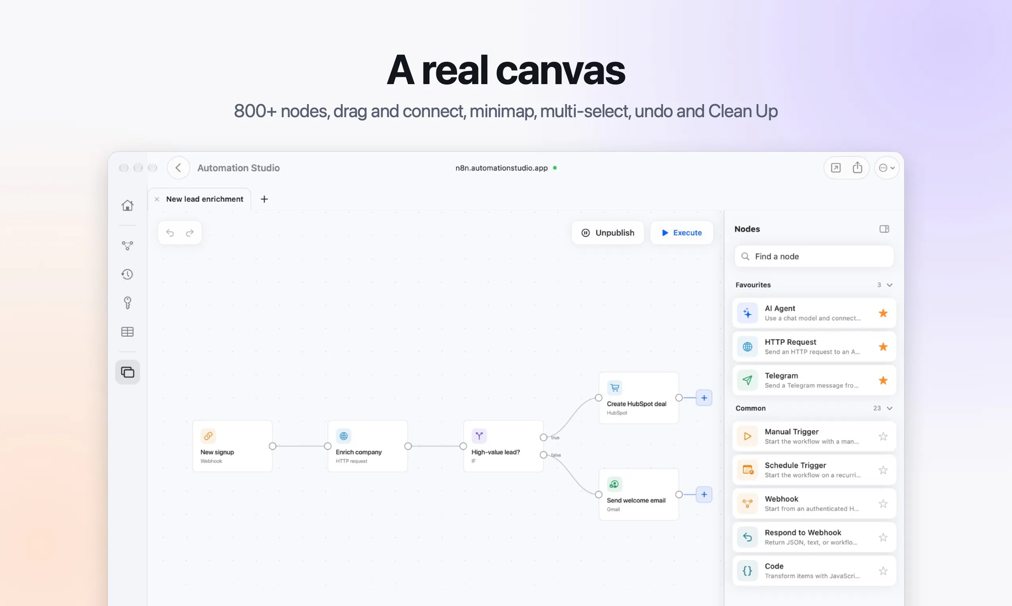Select the tabs/windows icon in sidebar
This screenshot has width=1012, height=606.
pos(127,372)
